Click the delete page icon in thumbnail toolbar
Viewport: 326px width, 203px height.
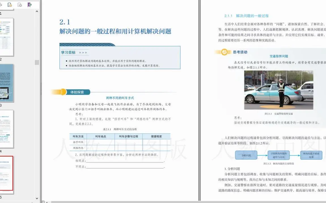(x=20, y=5)
